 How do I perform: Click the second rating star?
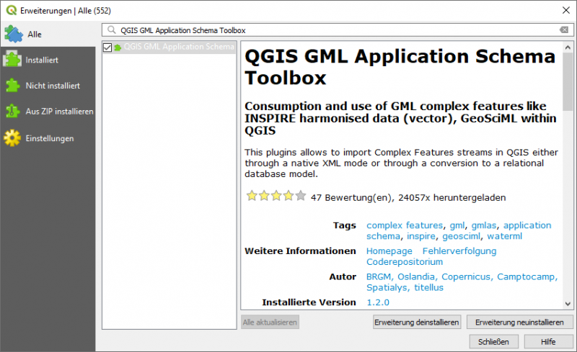click(x=264, y=196)
